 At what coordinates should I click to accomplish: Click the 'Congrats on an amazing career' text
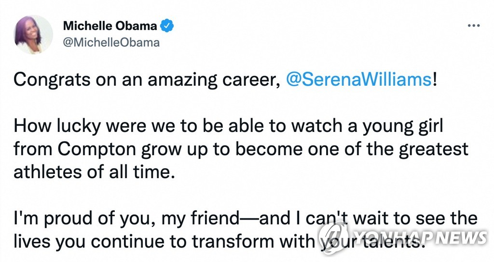point(147,80)
